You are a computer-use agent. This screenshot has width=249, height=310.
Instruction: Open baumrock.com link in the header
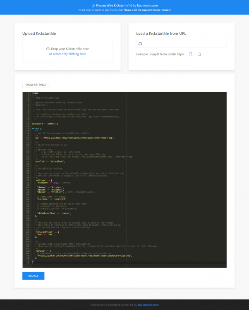(x=147, y=5)
